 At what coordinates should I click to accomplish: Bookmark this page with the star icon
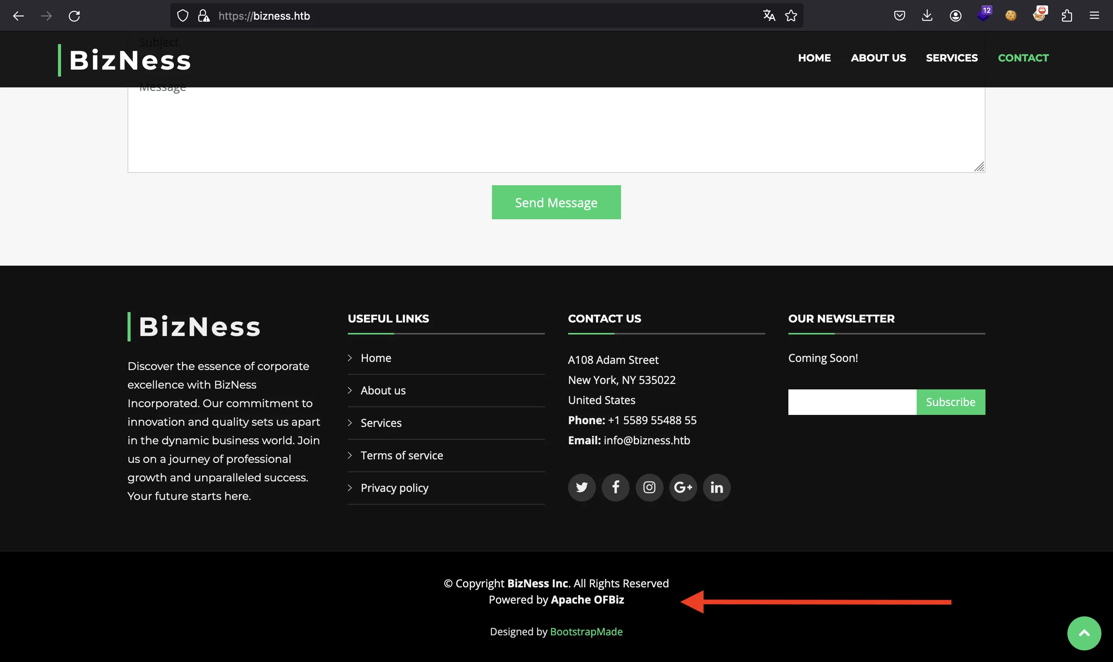[x=791, y=15]
